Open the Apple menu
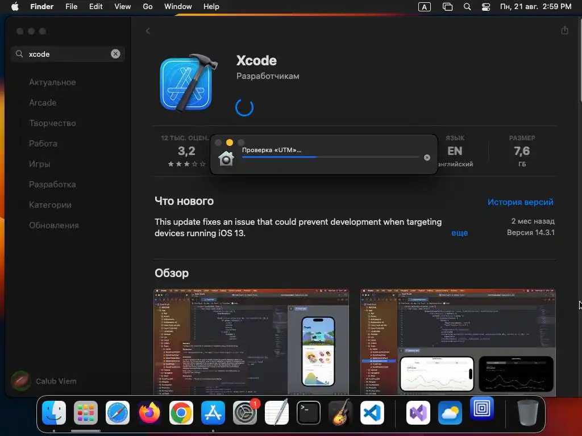582x436 pixels. [x=15, y=7]
